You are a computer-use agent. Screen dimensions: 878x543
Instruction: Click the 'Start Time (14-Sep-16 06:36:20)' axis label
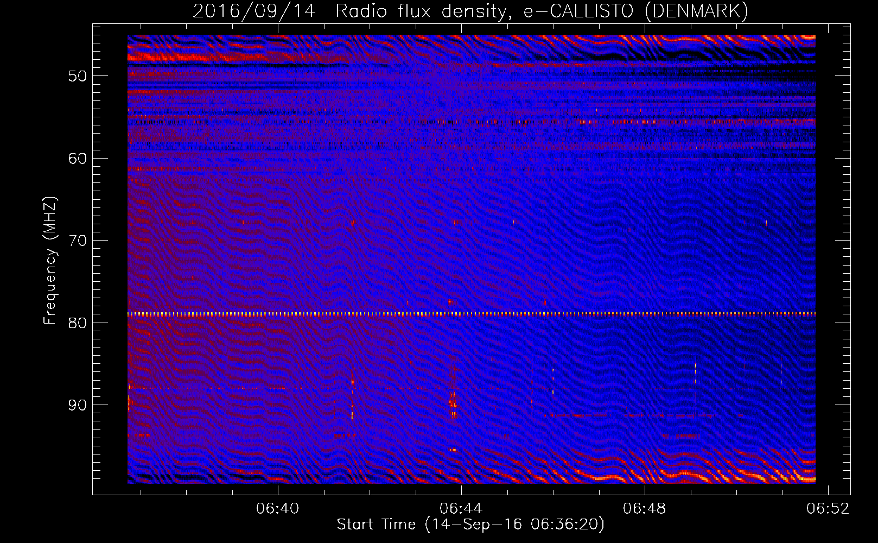click(470, 525)
